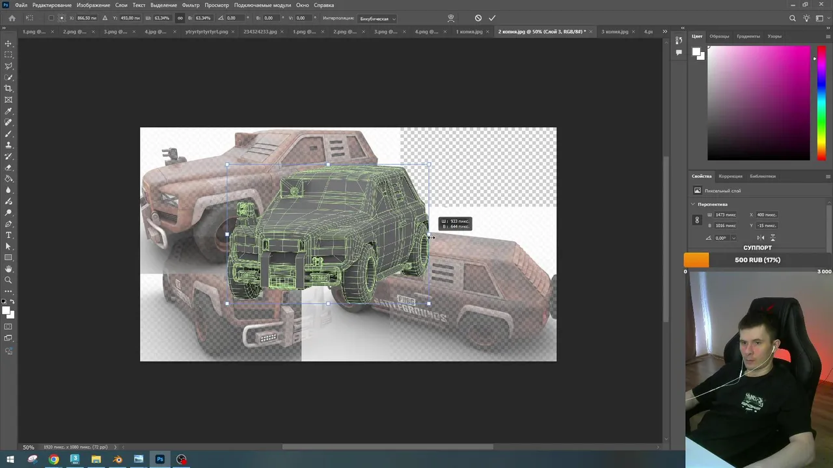833x468 pixels.
Task: Switch to the ytryrtyrtyrtyrt.png document tab
Action: coord(207,31)
